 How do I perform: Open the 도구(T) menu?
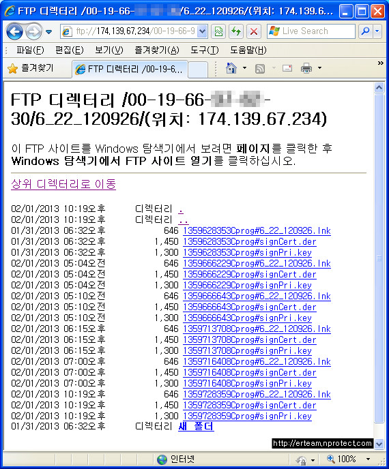click(205, 50)
